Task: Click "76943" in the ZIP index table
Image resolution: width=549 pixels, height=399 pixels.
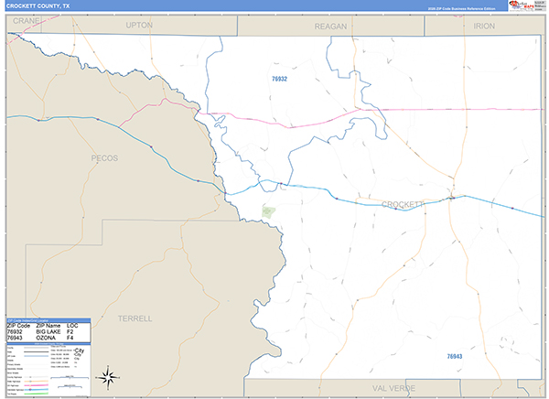Action: (x=15, y=338)
